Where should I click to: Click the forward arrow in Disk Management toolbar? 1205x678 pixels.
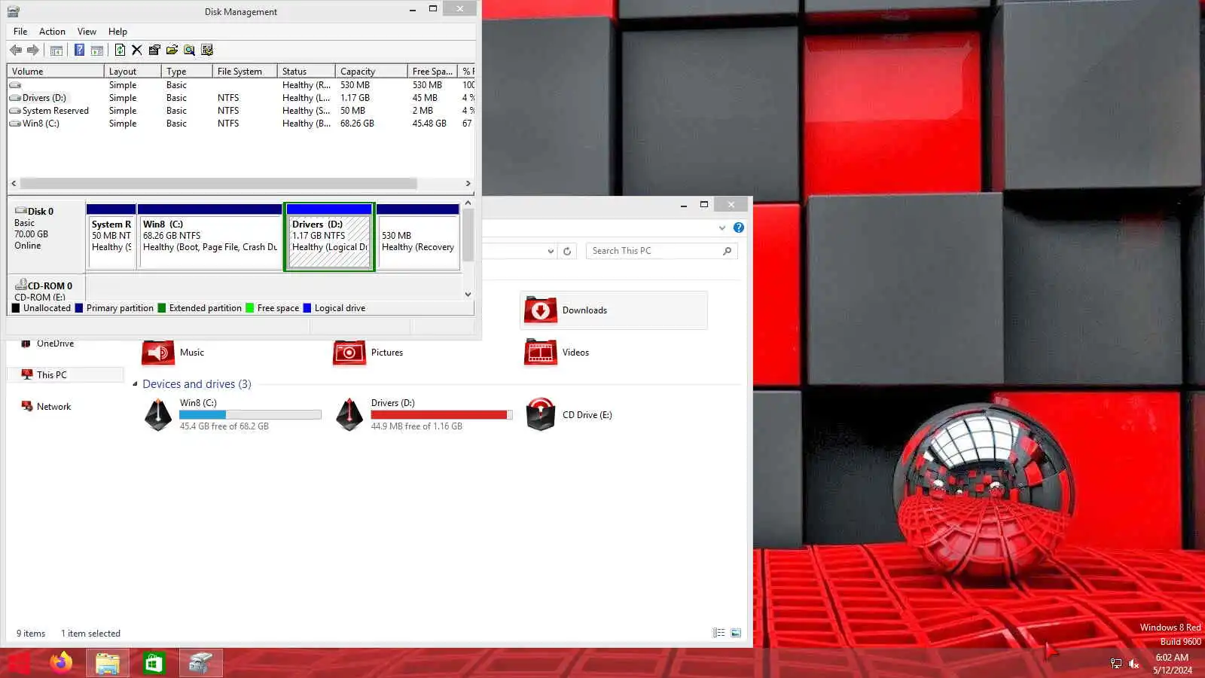tap(33, 50)
